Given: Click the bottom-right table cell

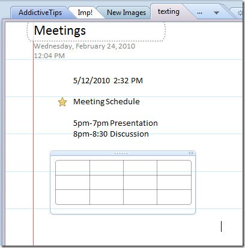Looking at the screenshot, I should coord(174,197).
